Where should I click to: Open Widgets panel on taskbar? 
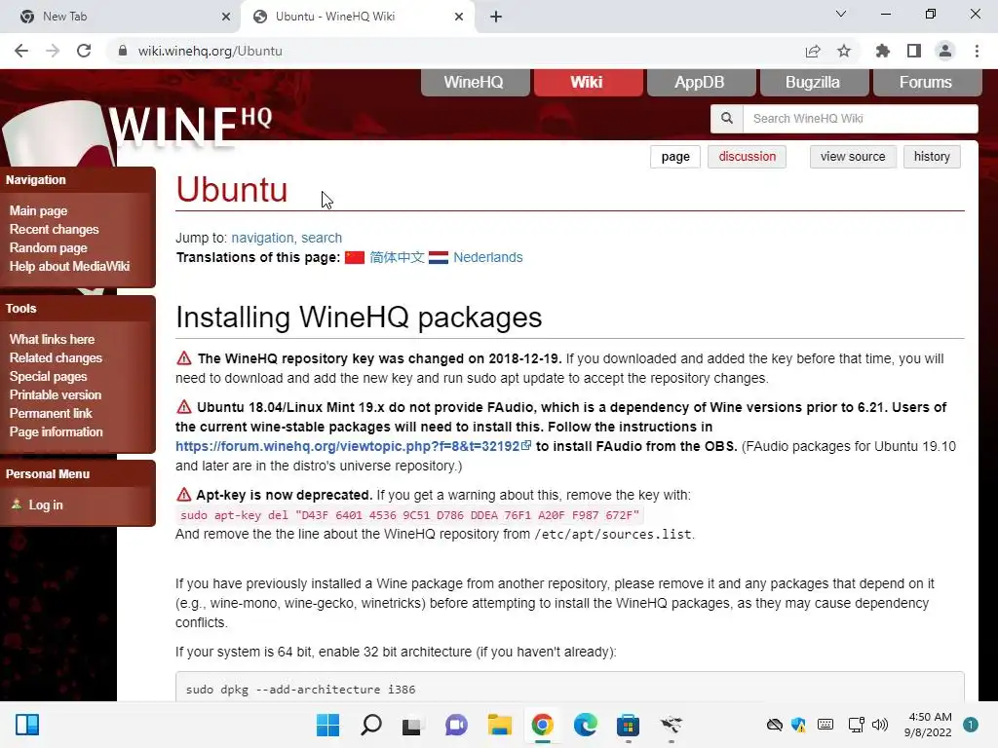click(26, 725)
